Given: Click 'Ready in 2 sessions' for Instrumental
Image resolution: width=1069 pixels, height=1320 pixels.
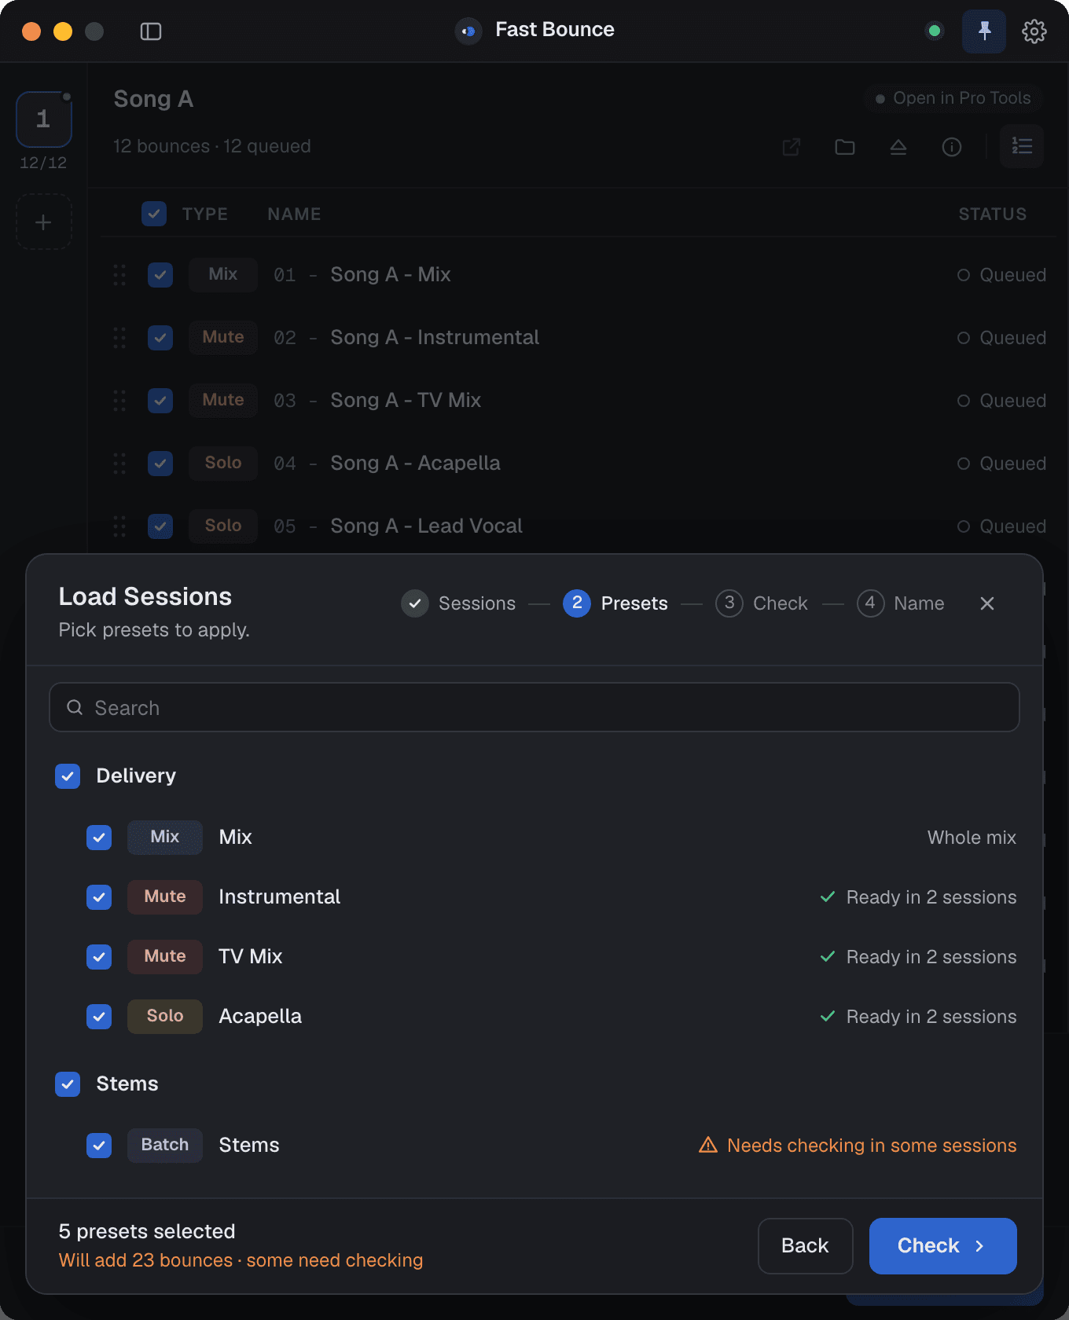Looking at the screenshot, I should tap(931, 897).
